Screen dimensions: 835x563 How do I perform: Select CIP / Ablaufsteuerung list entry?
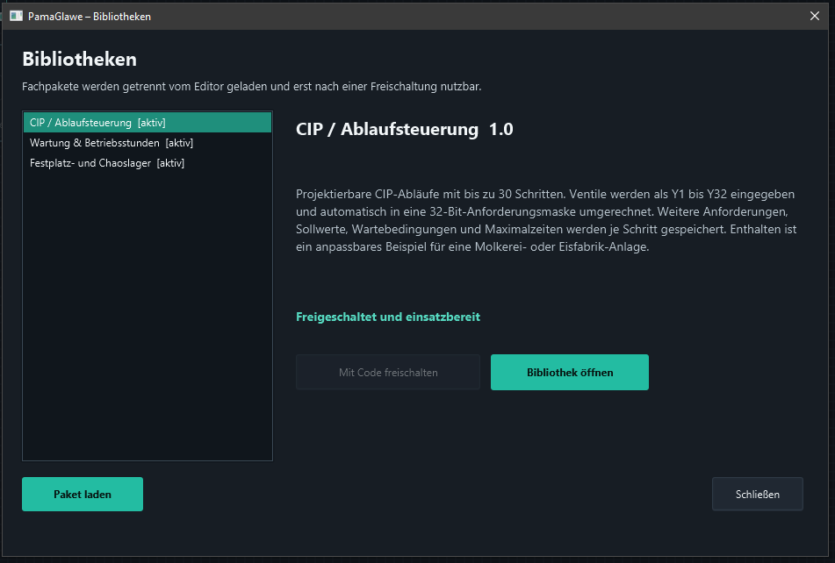pyautogui.click(x=148, y=123)
